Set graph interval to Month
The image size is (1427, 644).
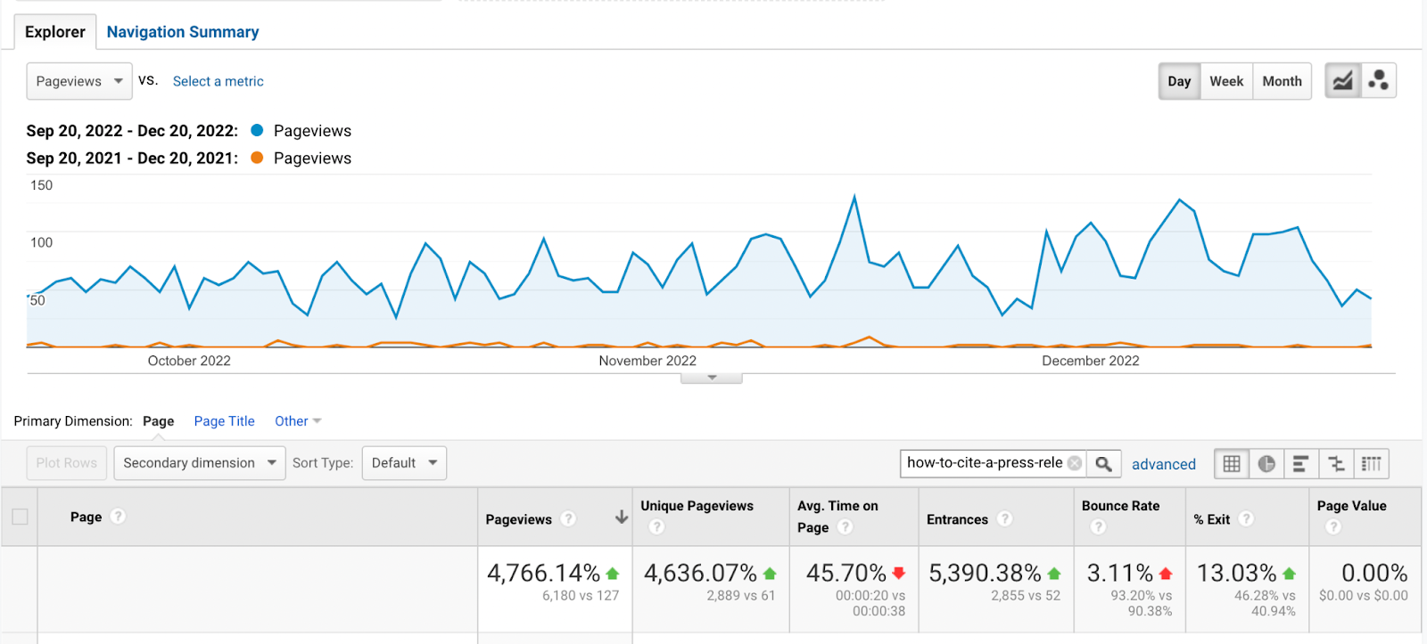[x=1282, y=81]
